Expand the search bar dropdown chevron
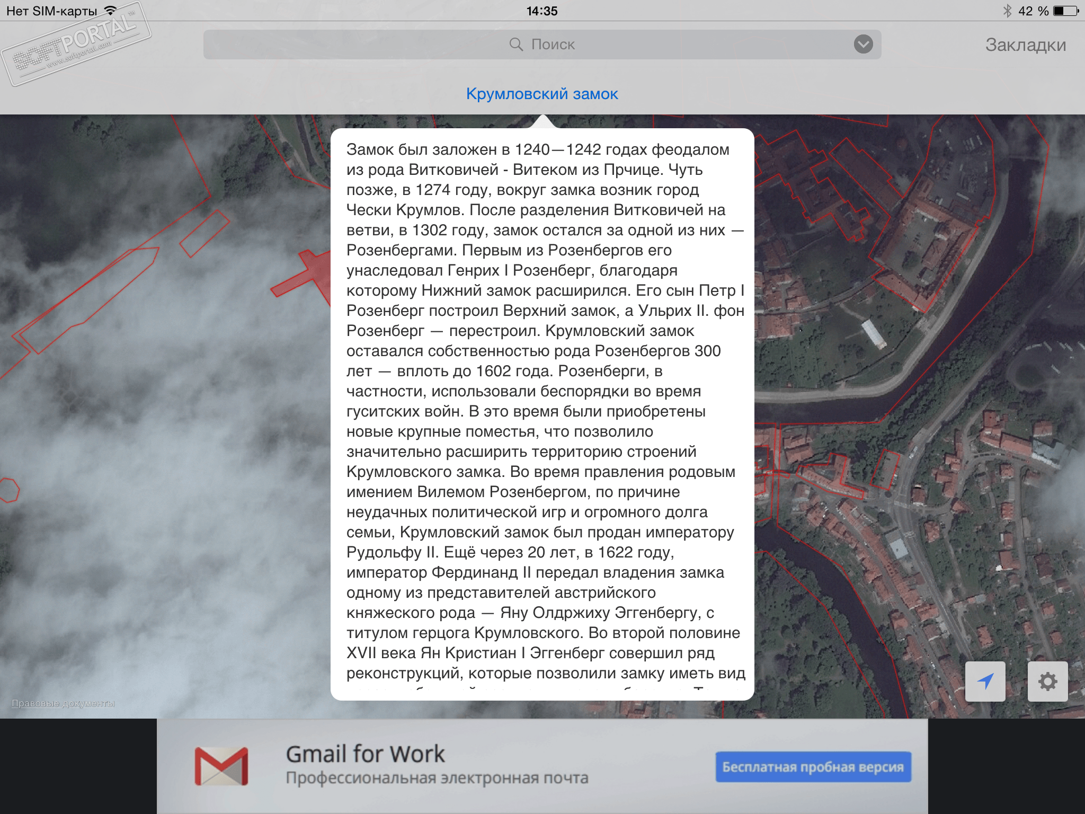This screenshot has height=814, width=1085. [x=863, y=44]
